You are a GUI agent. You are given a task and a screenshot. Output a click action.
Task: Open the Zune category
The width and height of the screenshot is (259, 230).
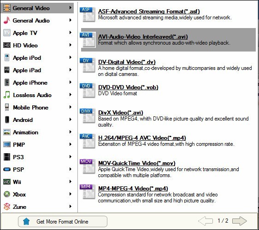point(37,207)
